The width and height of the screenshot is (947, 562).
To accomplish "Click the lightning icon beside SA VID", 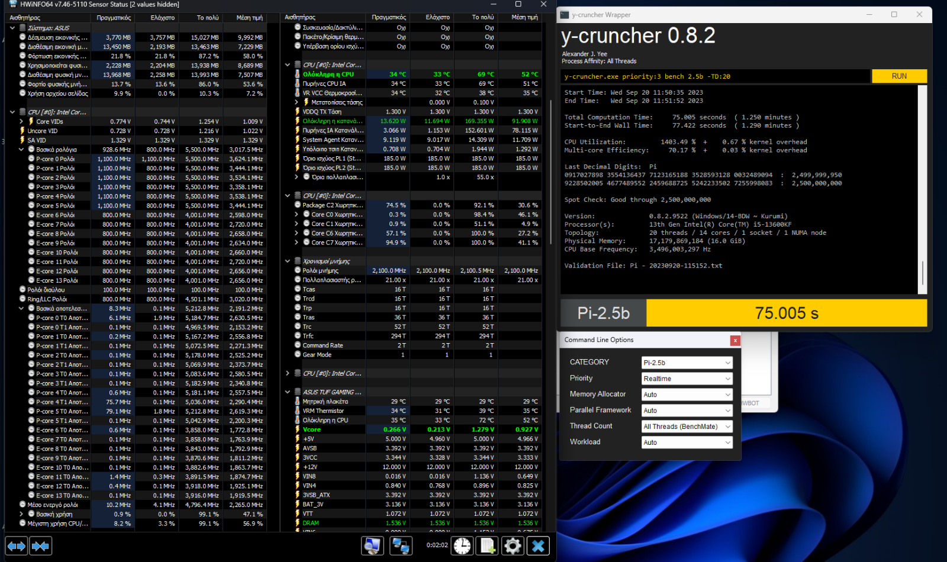I will [22, 140].
